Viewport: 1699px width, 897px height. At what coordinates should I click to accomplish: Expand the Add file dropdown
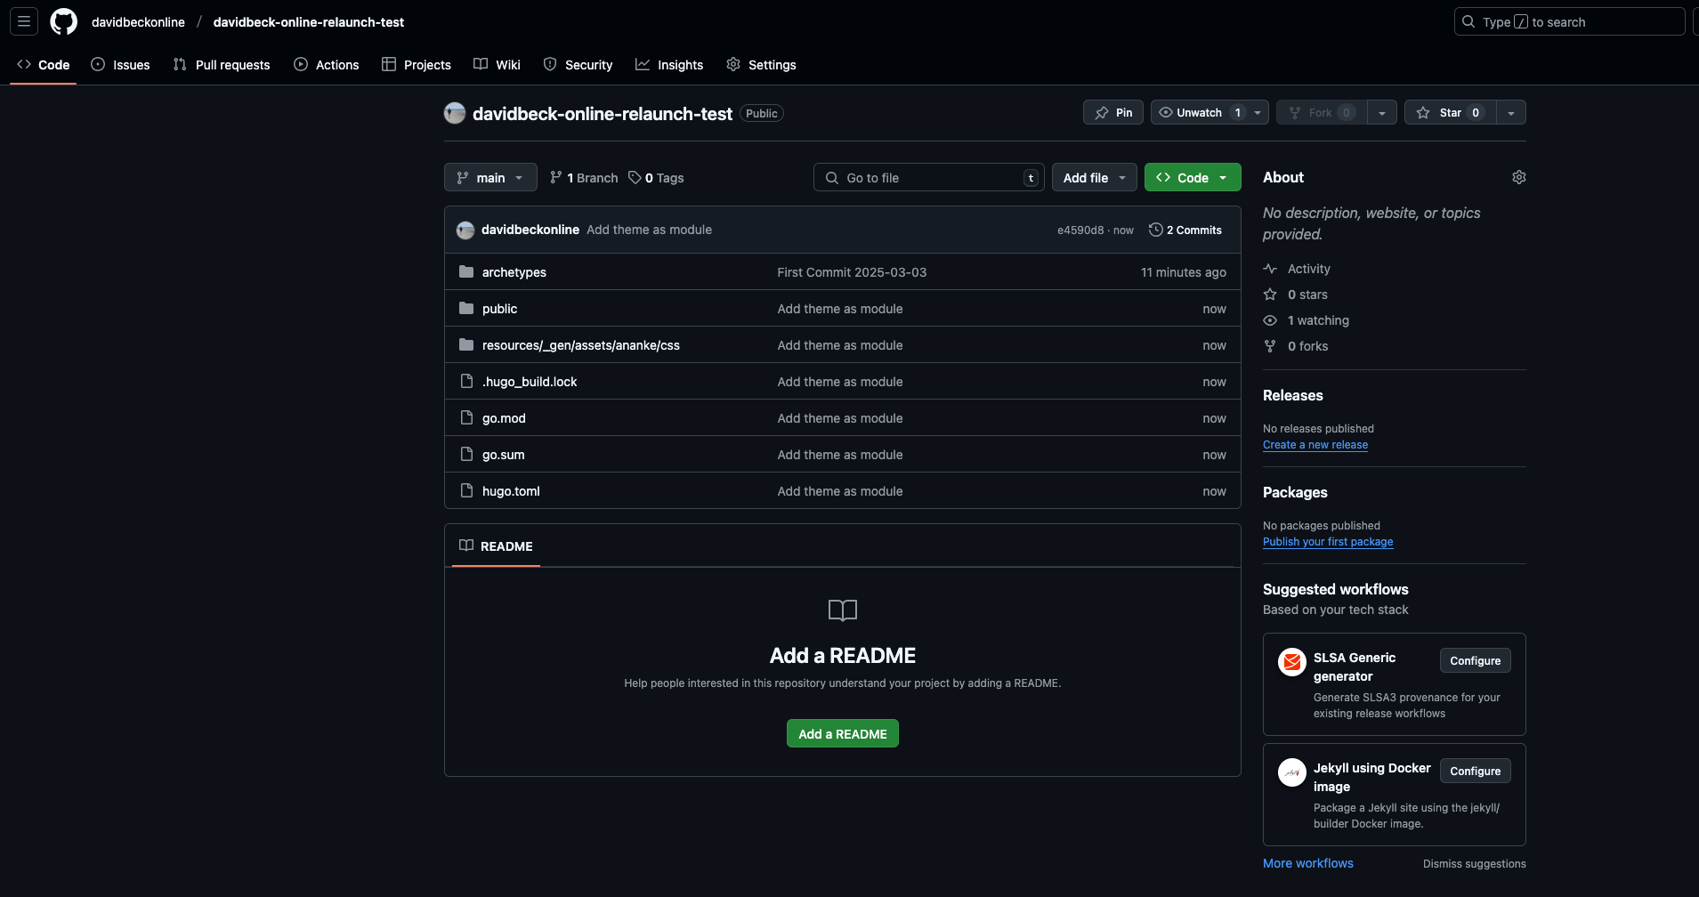1093,177
